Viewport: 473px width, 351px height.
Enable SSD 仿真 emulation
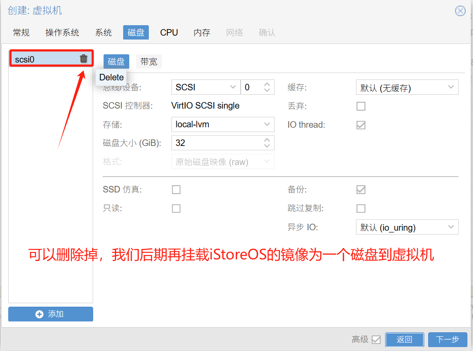pos(176,189)
